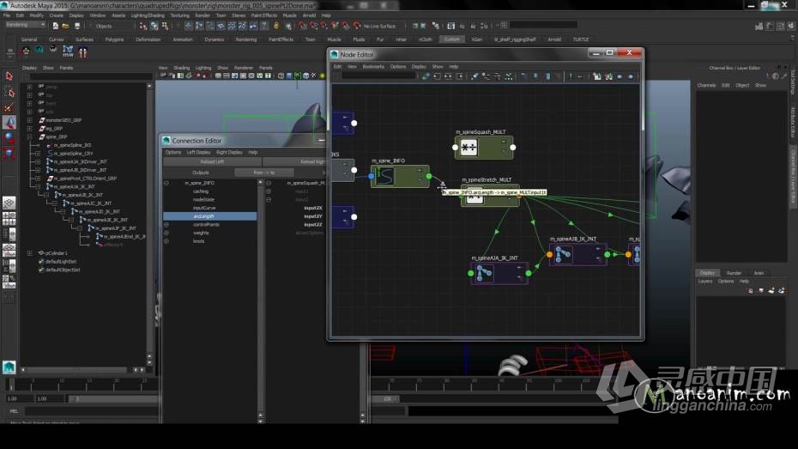This screenshot has height=449, width=798.
Task: Click the m_spine_INFO curve node icon
Action: [385, 177]
